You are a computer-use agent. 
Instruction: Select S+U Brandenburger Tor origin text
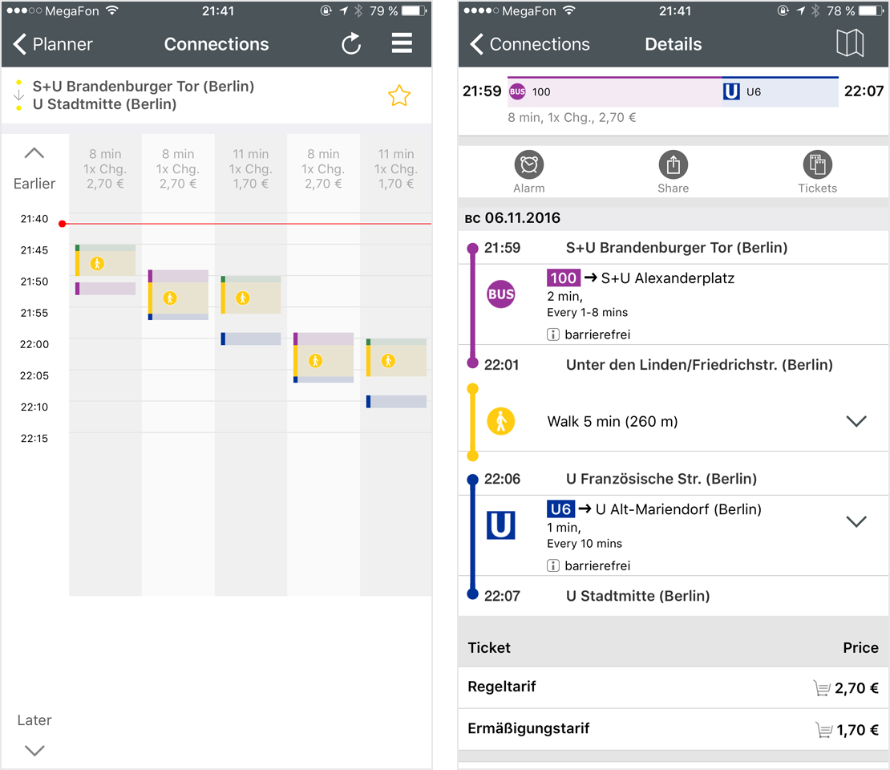(x=143, y=87)
